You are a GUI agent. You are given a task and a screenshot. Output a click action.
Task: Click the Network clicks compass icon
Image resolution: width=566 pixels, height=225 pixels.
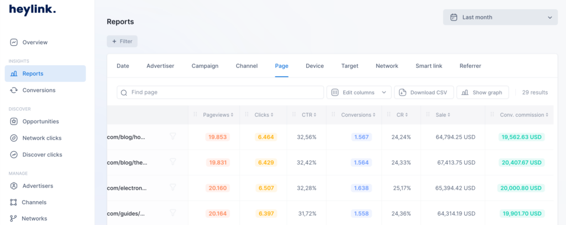pos(14,138)
